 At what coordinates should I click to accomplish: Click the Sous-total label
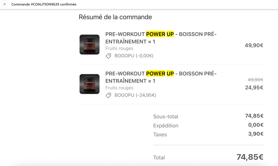(166, 117)
